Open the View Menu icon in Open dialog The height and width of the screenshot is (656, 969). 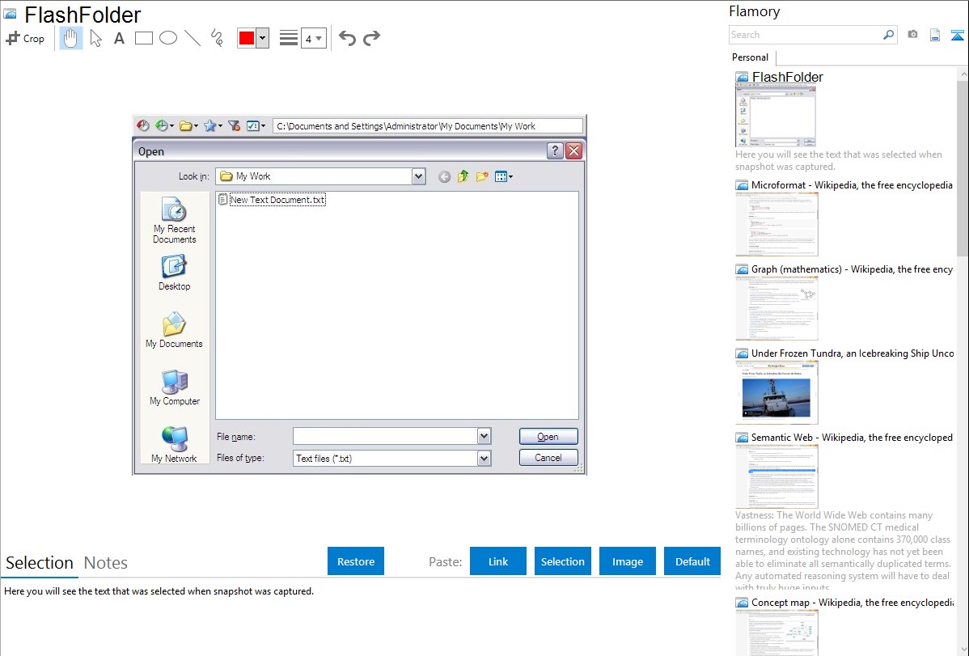[504, 177]
